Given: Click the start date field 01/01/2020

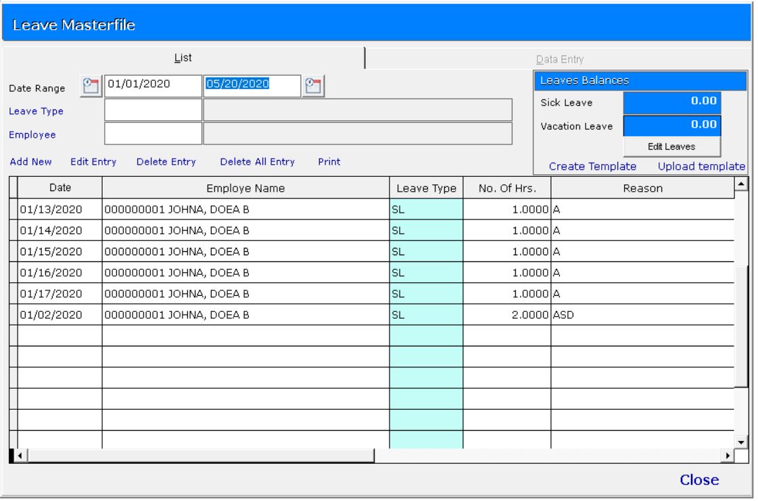Looking at the screenshot, I should coord(153,85).
